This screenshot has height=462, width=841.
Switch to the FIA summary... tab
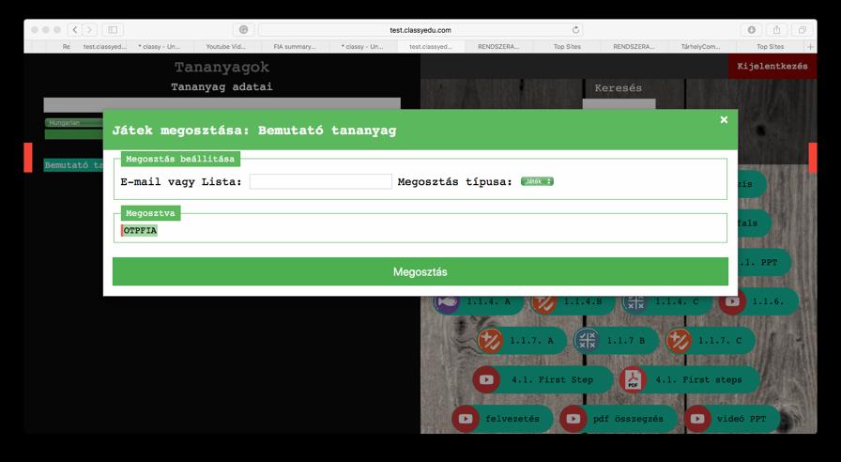coord(295,47)
